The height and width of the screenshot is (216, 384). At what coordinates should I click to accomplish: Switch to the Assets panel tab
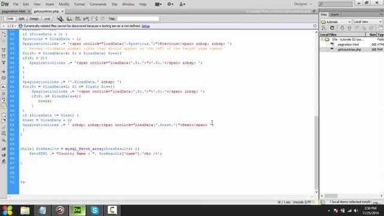click(335, 14)
